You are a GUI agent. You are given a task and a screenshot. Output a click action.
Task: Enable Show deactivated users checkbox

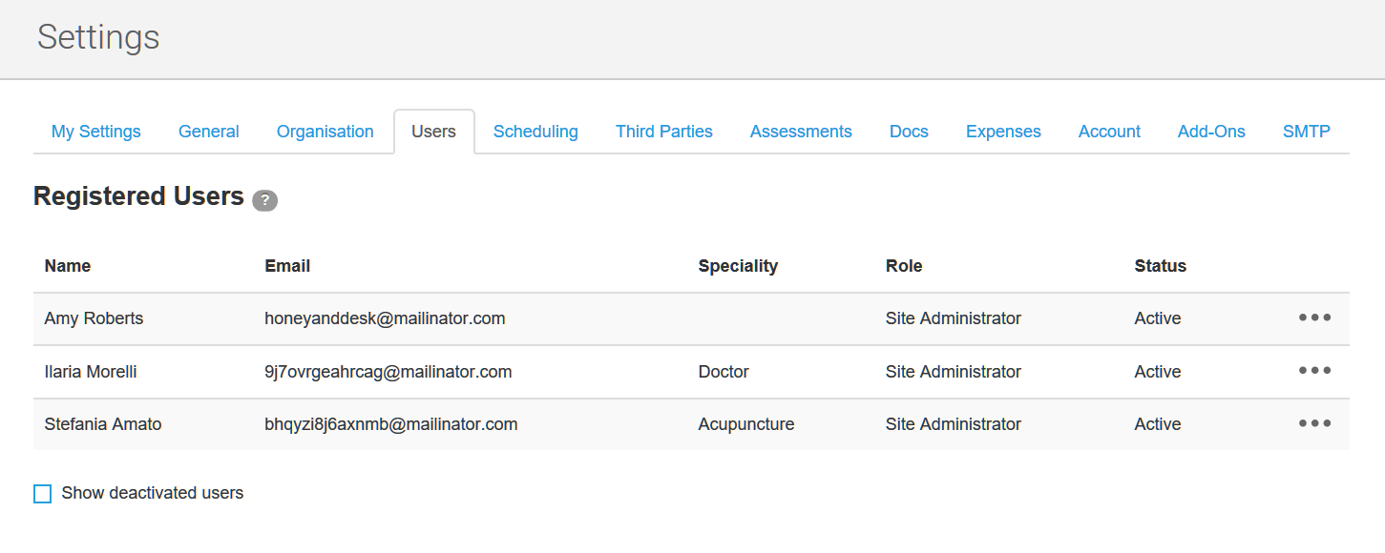(x=43, y=494)
